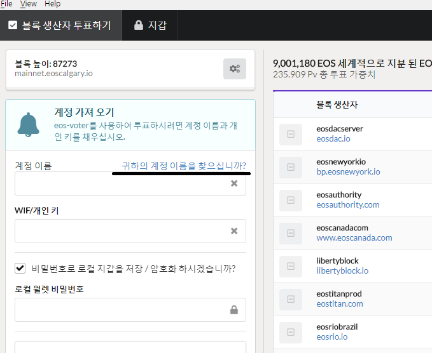
Task: Toggle vote box for eostitanprod
Action: [x=291, y=299]
